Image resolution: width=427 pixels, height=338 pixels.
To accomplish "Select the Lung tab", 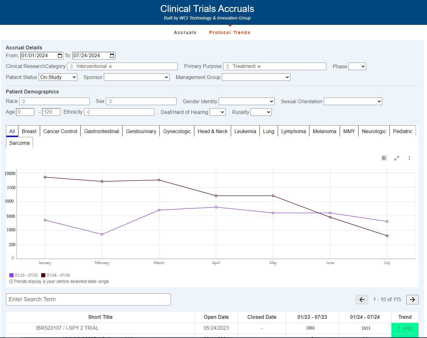I will click(x=269, y=131).
